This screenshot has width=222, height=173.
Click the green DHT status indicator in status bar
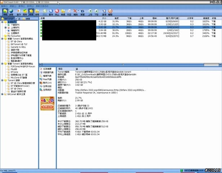click(182, 170)
